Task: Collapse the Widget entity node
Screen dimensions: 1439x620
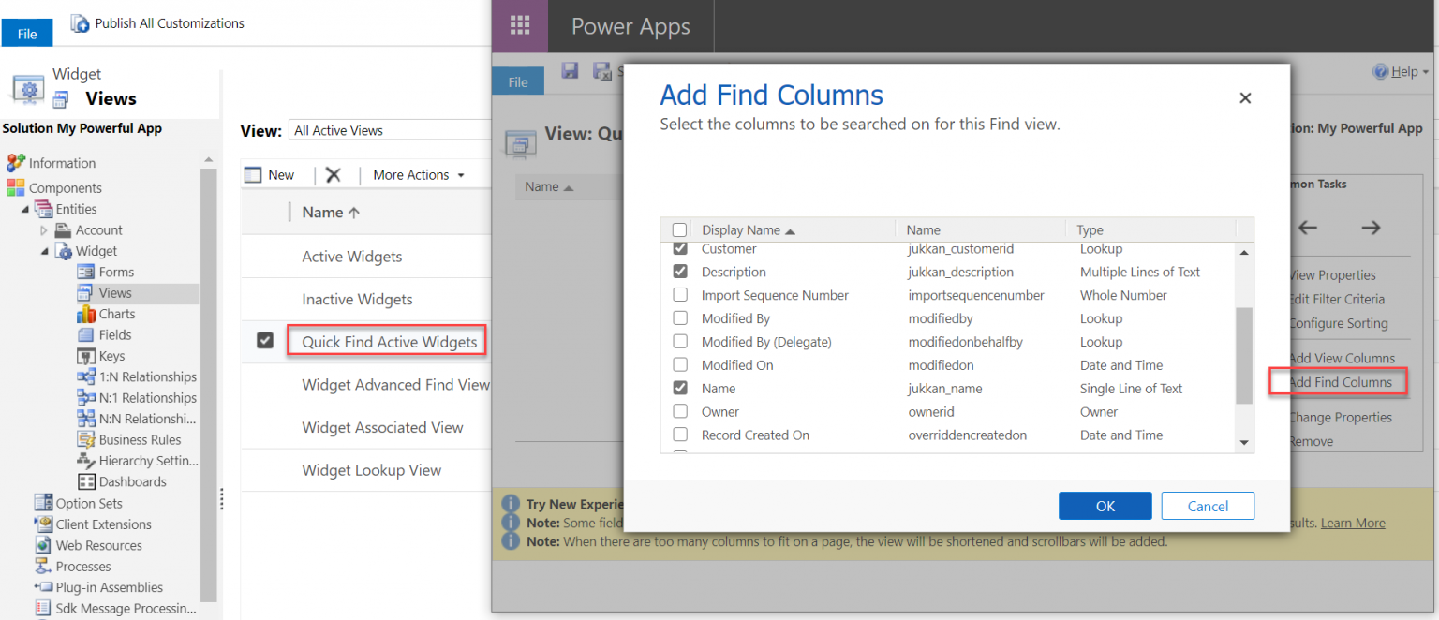Action: (44, 251)
